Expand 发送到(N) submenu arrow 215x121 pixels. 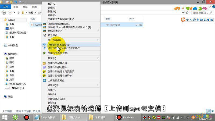click(x=98, y=85)
